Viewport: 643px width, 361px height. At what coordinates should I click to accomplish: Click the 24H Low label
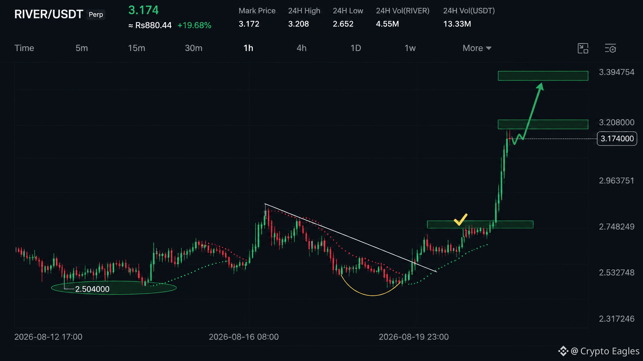(348, 11)
